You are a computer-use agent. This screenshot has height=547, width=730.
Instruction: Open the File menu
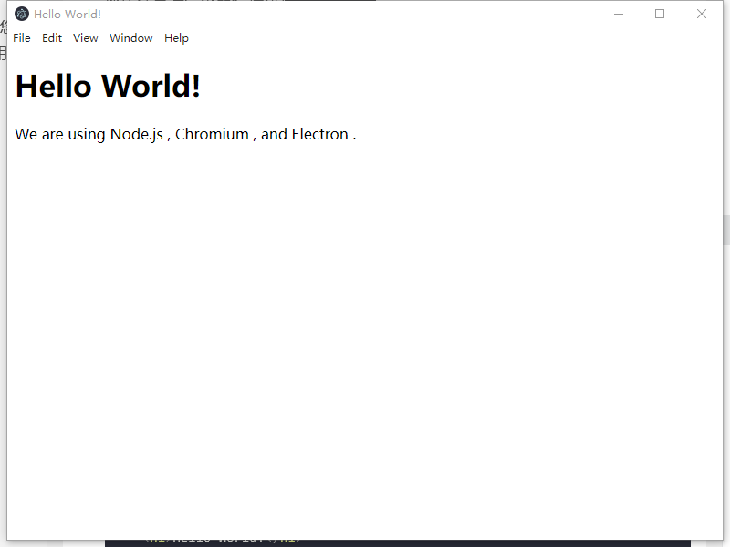(x=21, y=38)
